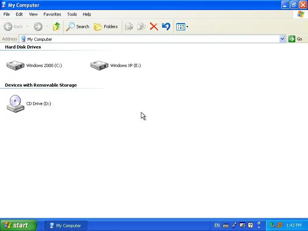This screenshot has width=308, height=231.
Task: Close the My Computer window
Action: click(303, 5)
